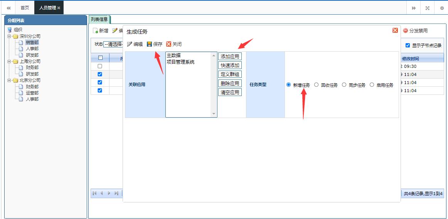
Task: Collapse the 深圳分公司 tree node
Action: [9, 36]
